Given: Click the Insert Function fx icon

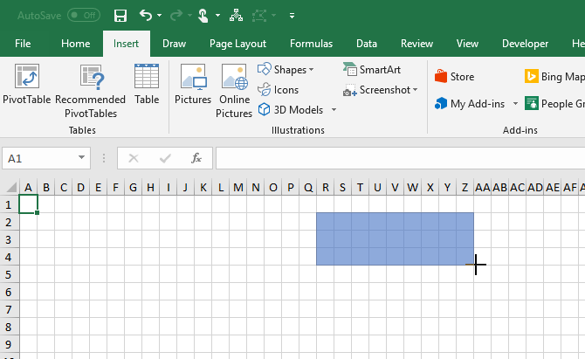Looking at the screenshot, I should pyautogui.click(x=197, y=158).
